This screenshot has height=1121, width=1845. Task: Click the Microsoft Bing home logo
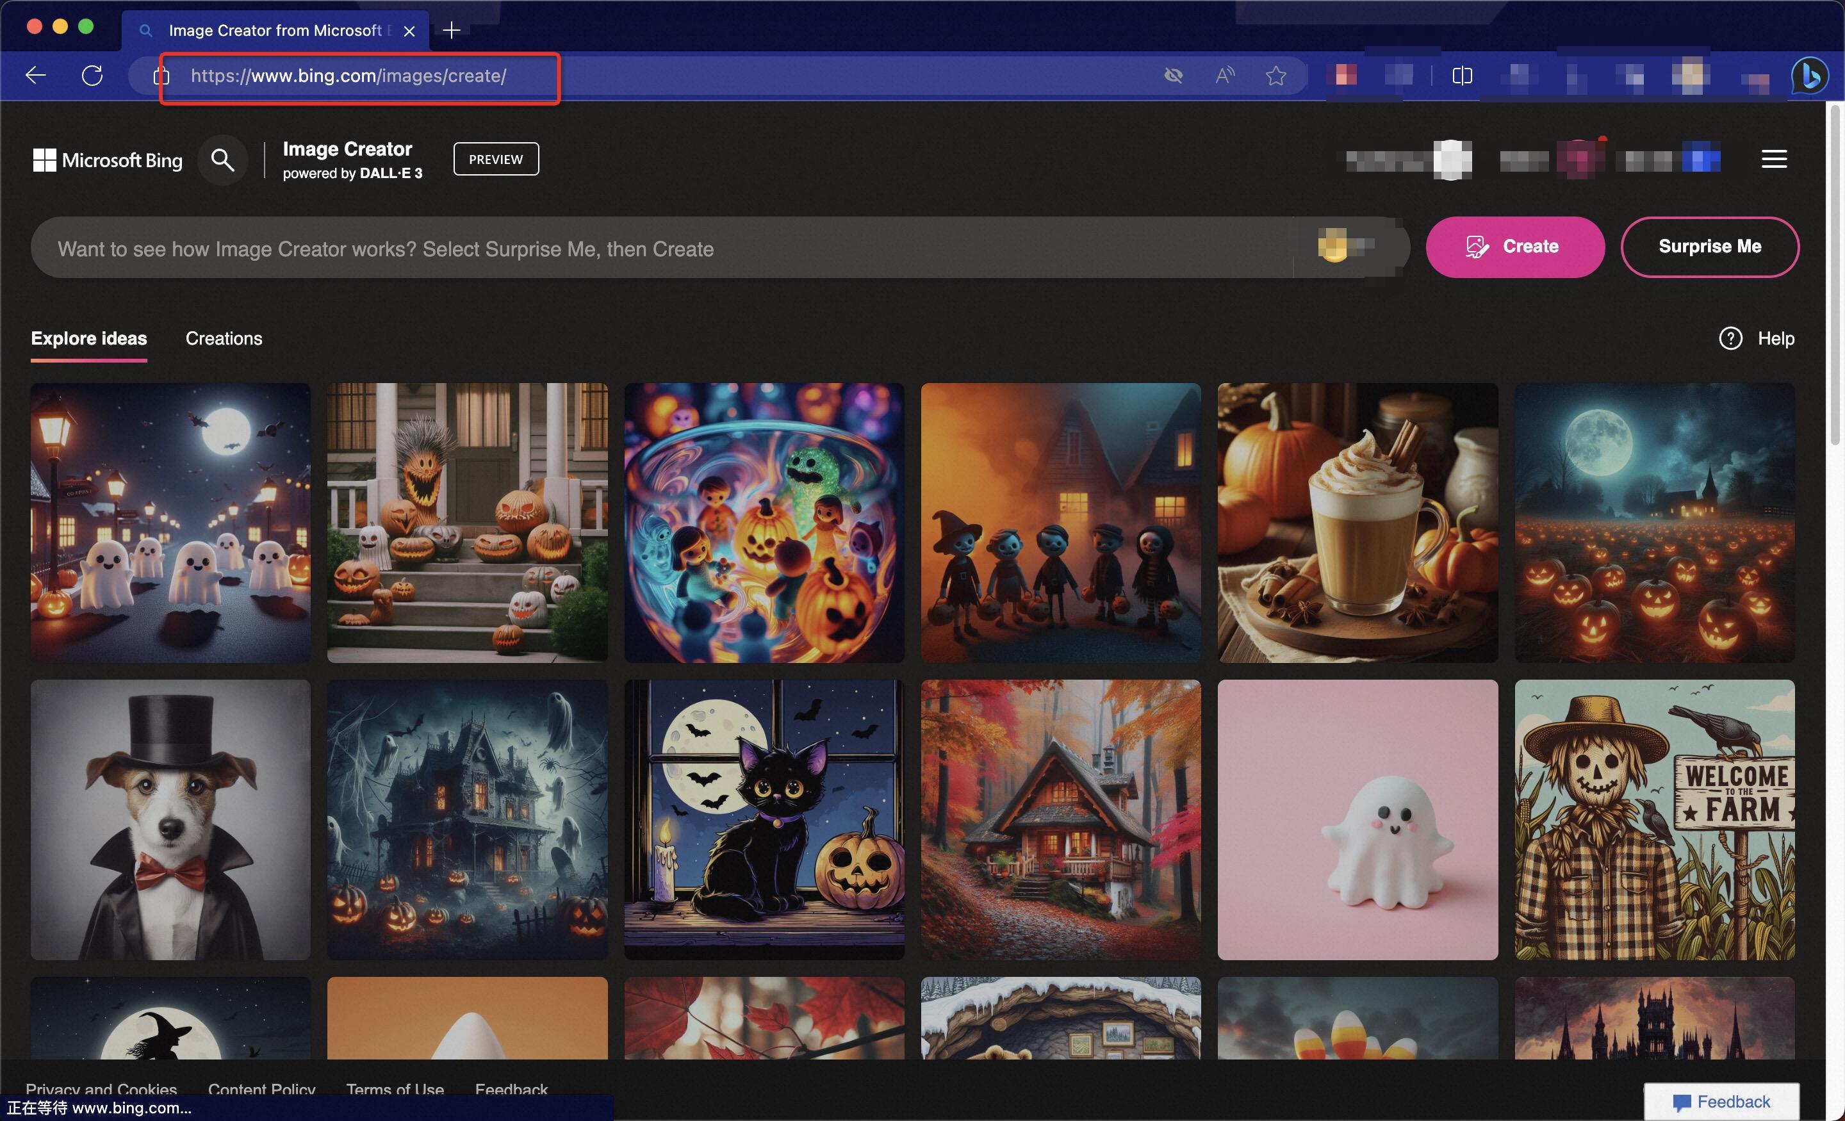click(107, 159)
